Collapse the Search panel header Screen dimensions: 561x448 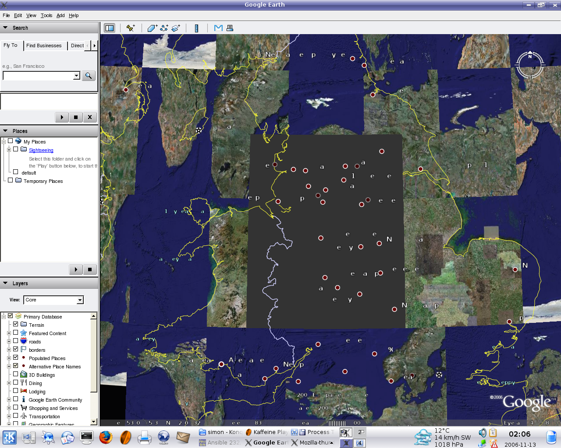[49, 28]
